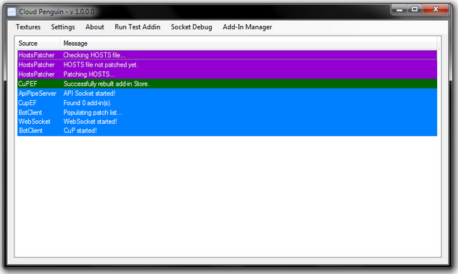Screen dimensions: 458x274
Task: Open the Textures menu
Action: tap(28, 27)
